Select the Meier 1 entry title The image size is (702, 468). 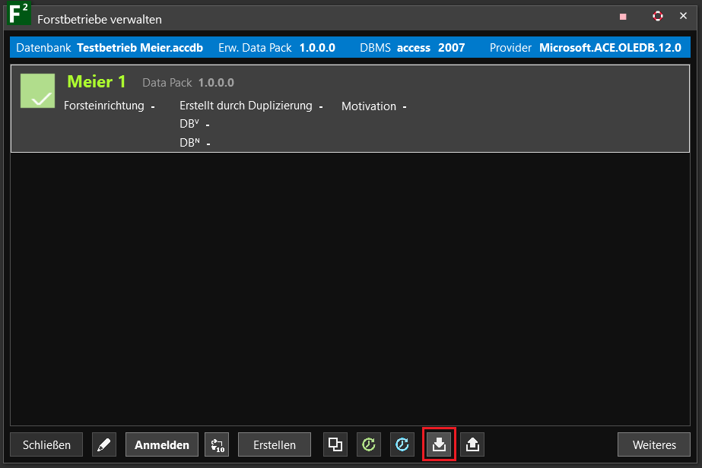coord(97,82)
